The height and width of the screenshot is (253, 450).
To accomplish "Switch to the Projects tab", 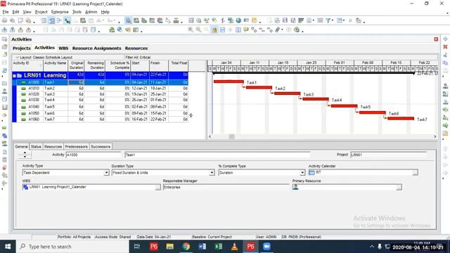I will point(22,48).
